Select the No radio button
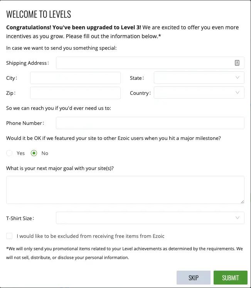This screenshot has width=251, height=288. tap(34, 153)
